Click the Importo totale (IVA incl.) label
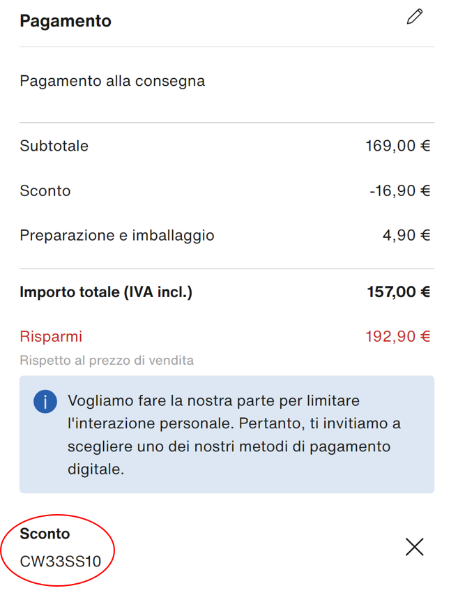Viewport: 458px width, 602px height. pos(106,292)
